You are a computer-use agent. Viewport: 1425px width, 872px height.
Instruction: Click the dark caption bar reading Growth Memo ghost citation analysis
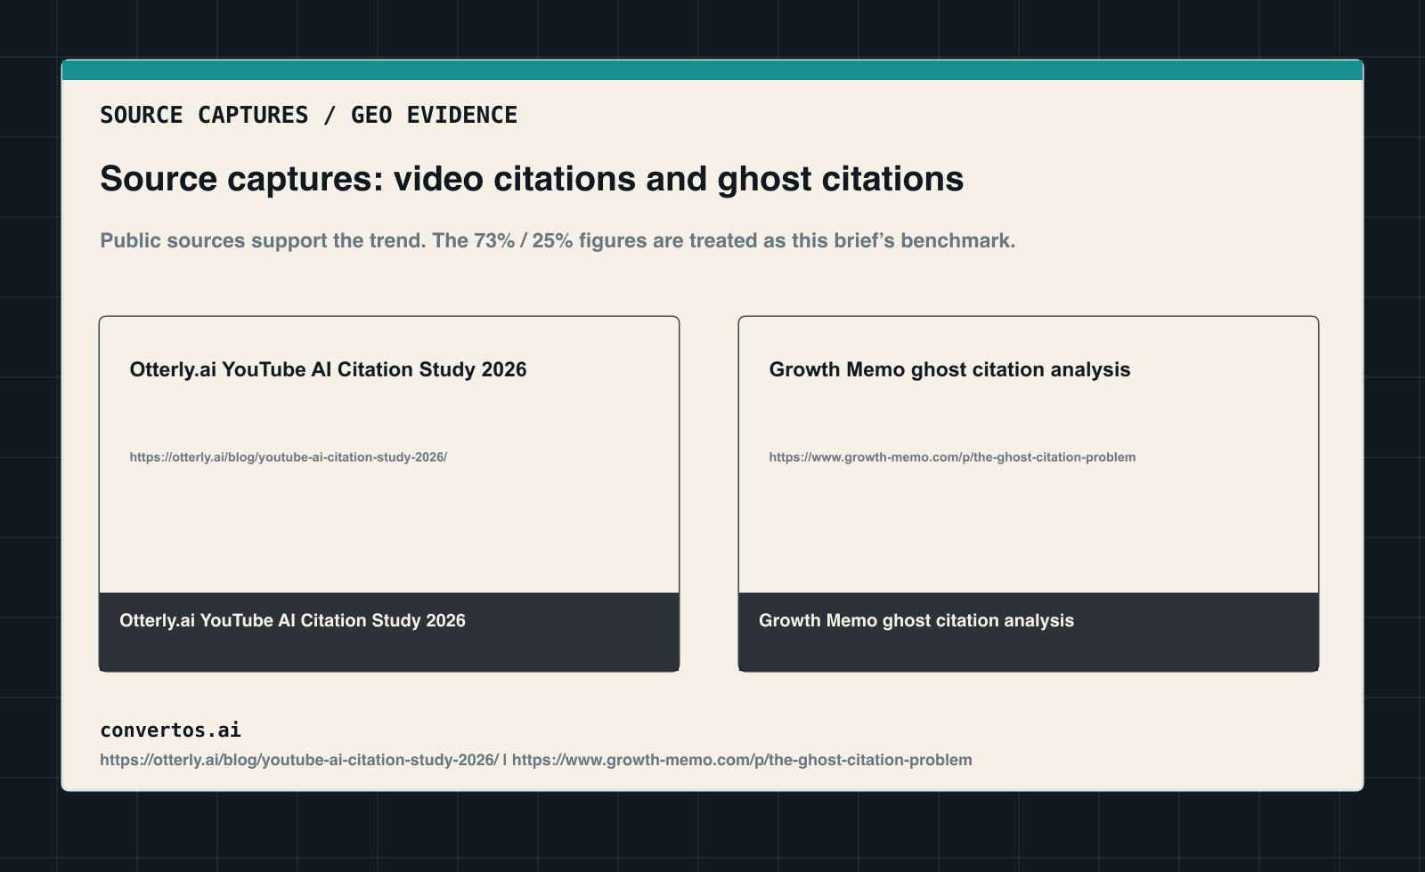pos(1029,632)
